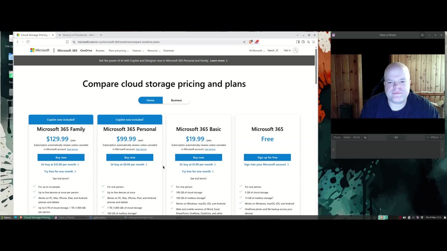Screen dimensions: 447x251
Task: Switch to galculator taskbar item
Action: (x=98, y=218)
